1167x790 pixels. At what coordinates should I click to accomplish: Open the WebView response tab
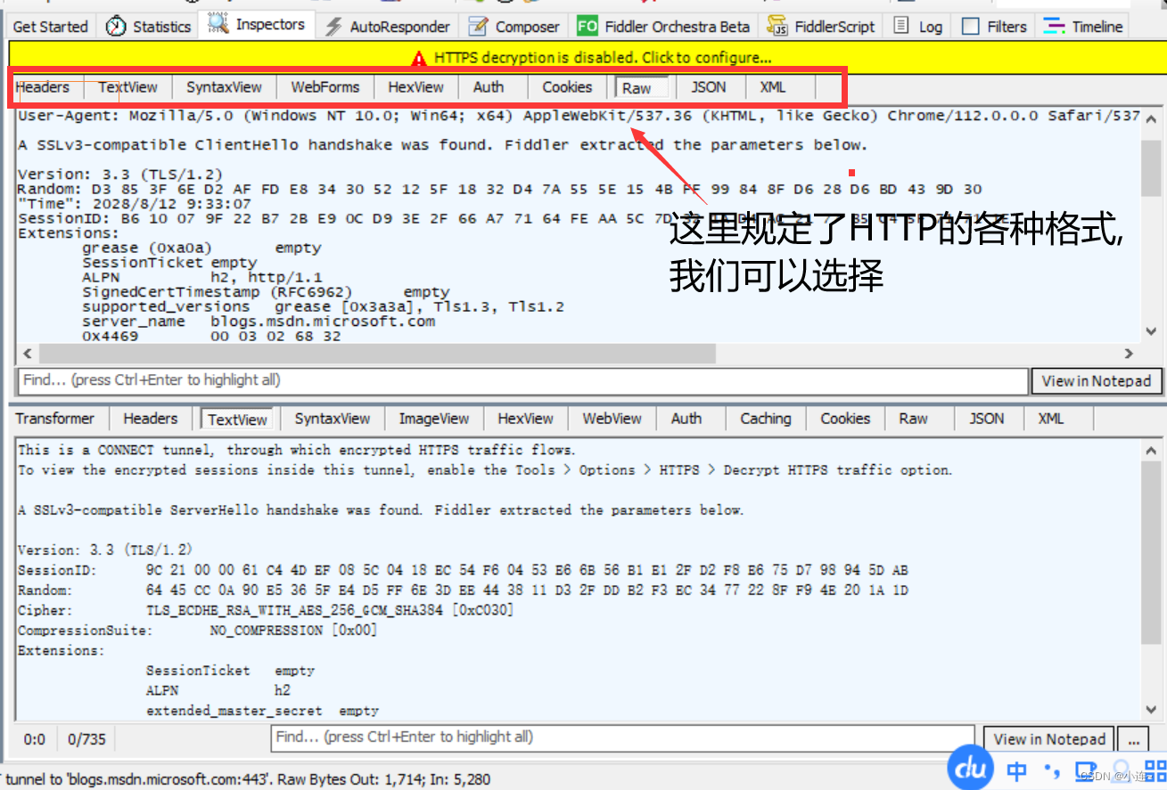tap(612, 419)
